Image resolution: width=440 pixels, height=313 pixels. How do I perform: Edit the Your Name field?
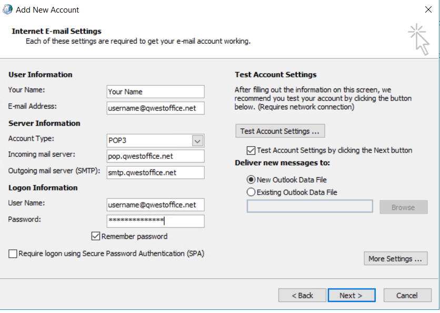(x=155, y=92)
